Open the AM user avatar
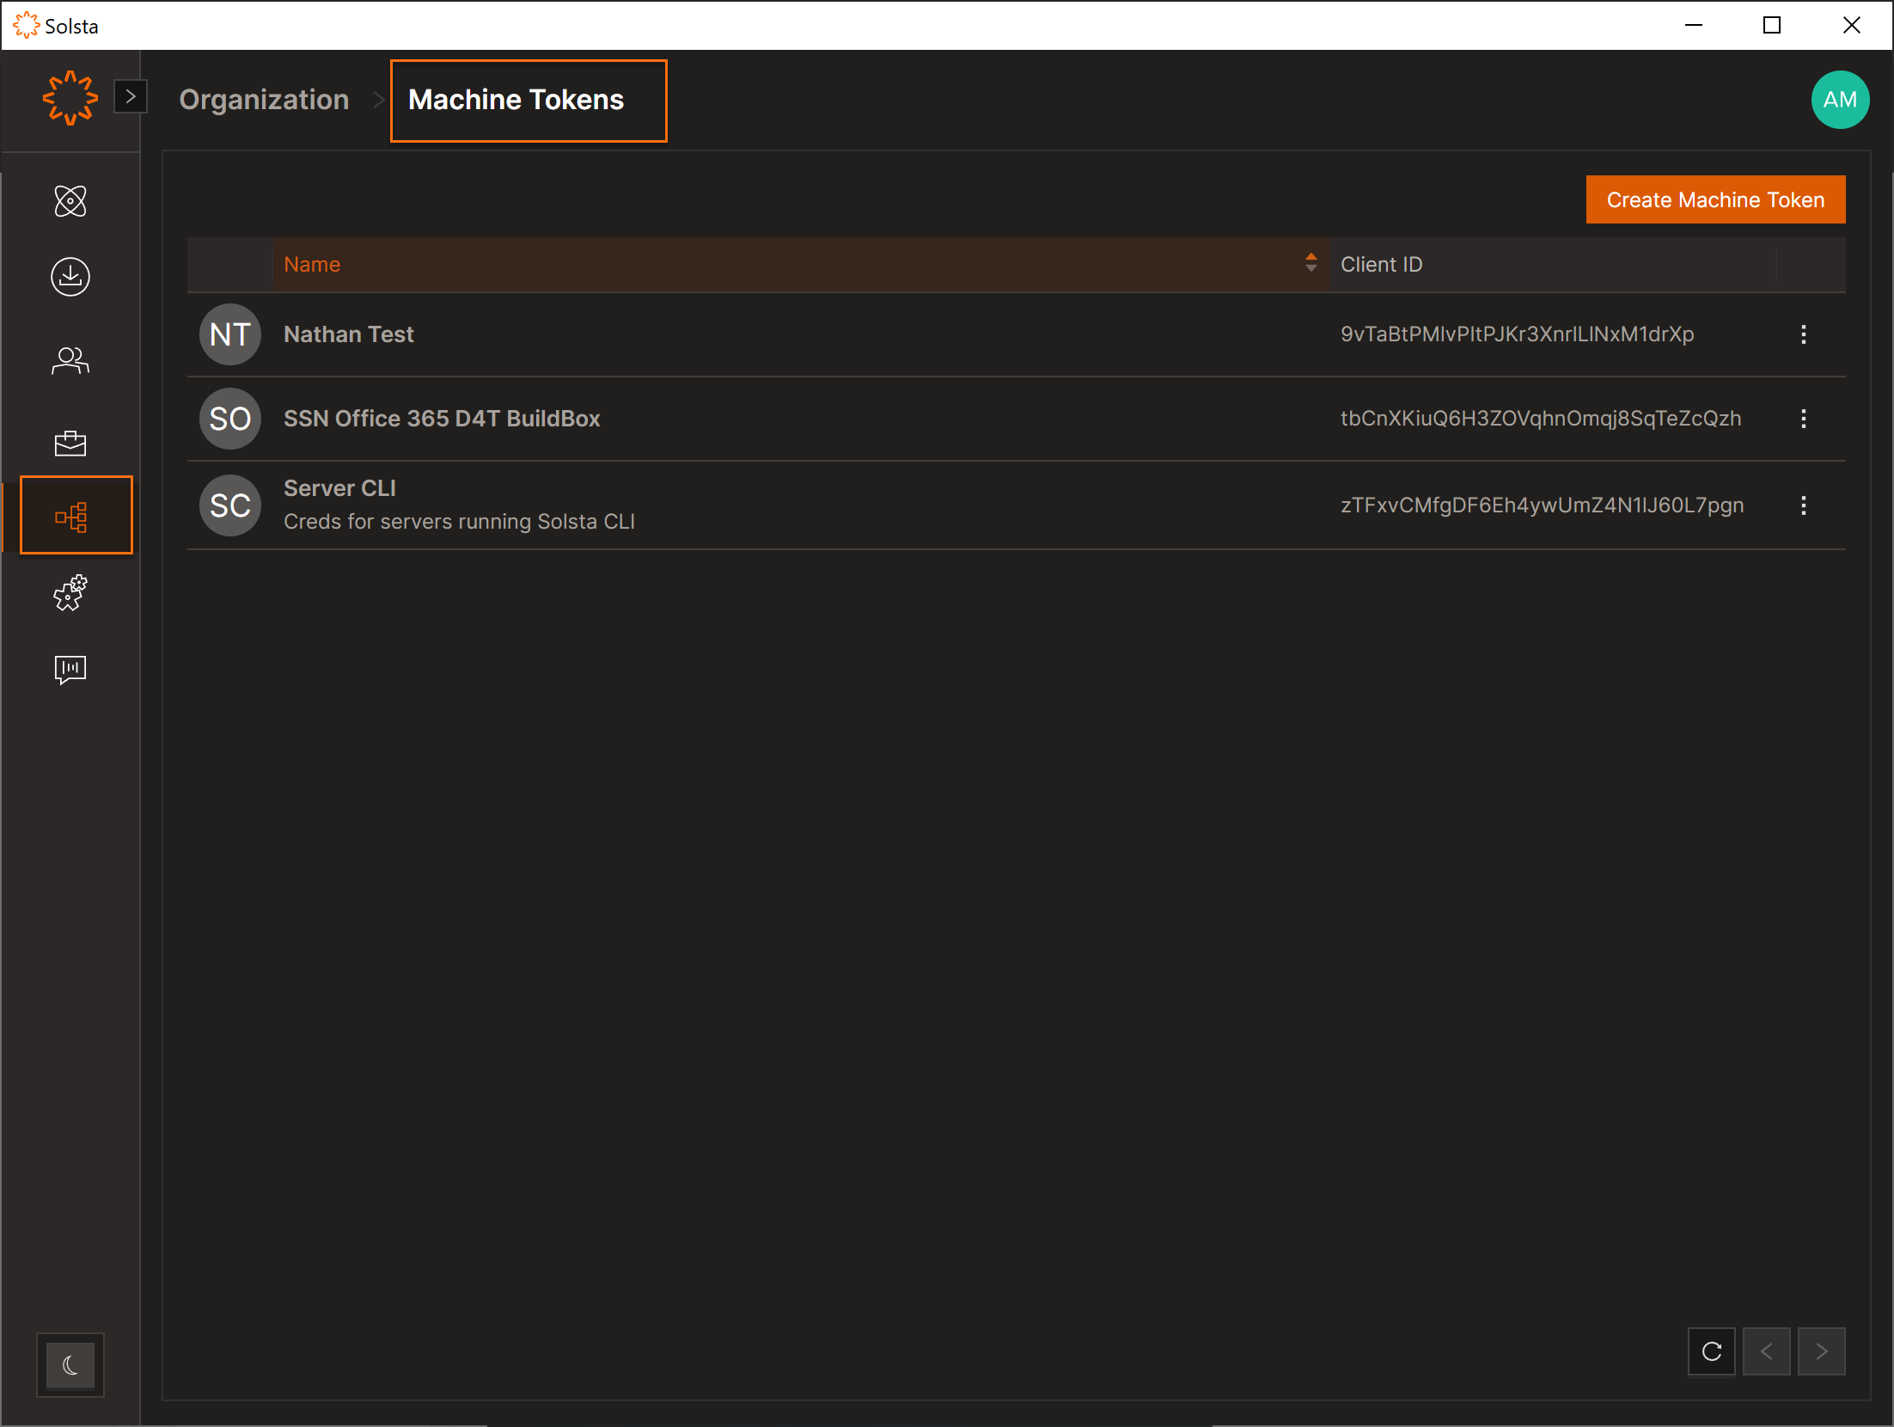Image resolution: width=1894 pixels, height=1427 pixels. [1839, 100]
